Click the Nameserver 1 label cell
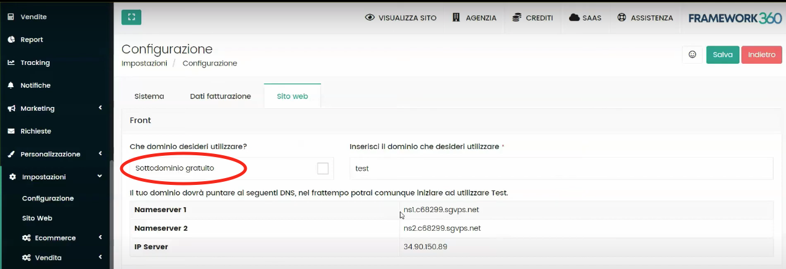 (265, 210)
